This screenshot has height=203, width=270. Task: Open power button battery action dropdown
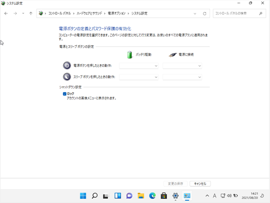pyautogui.click(x=139, y=66)
